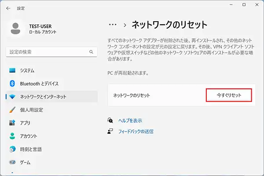Click the paintbrush icon for 個人用設定
Image resolution: width=264 pixels, height=176 pixels.
(12, 110)
